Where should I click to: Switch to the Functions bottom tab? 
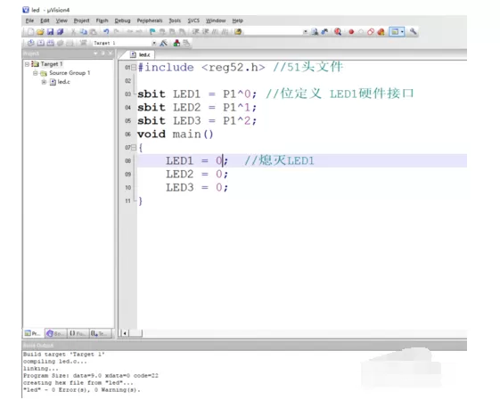click(78, 333)
